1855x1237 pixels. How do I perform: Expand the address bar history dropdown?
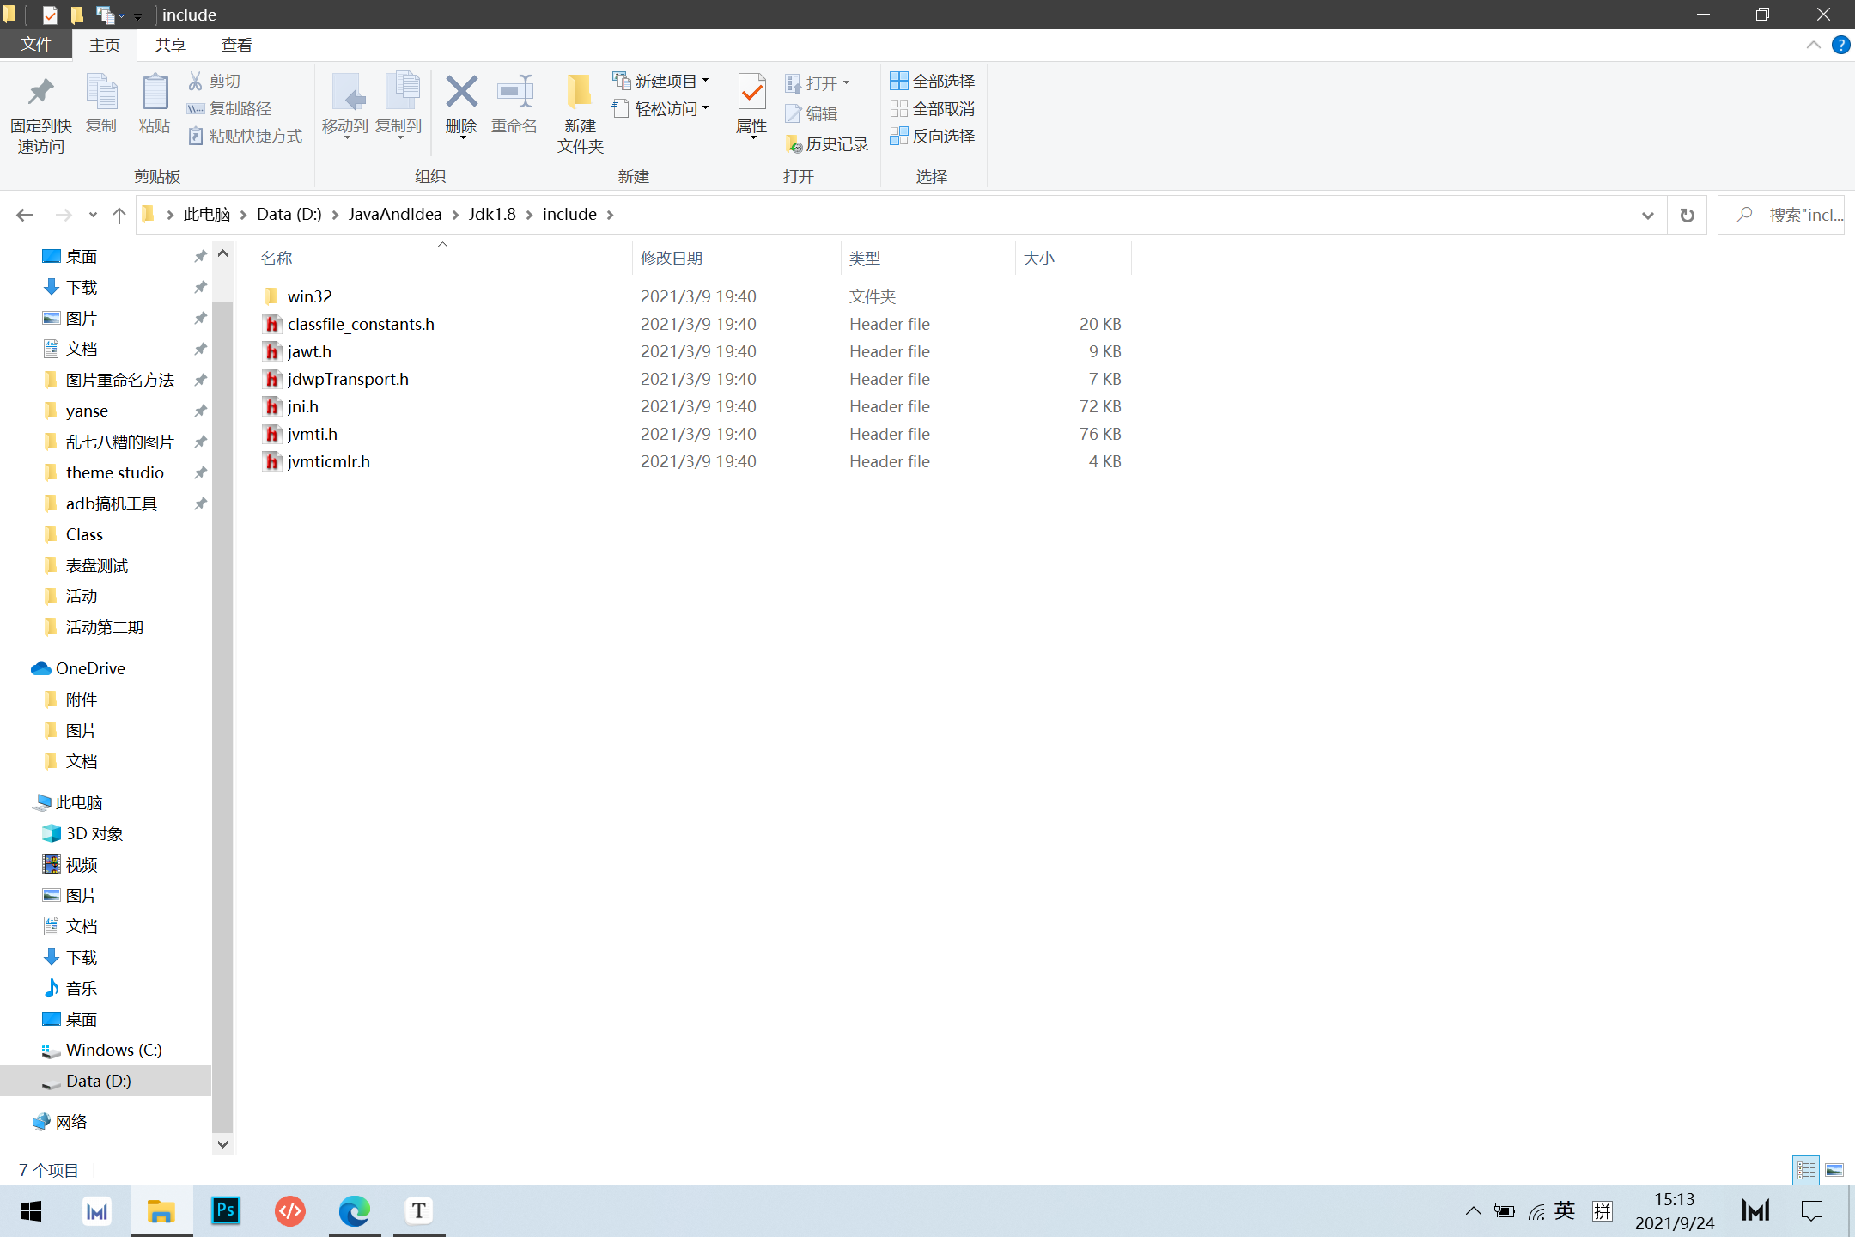pos(1647,215)
